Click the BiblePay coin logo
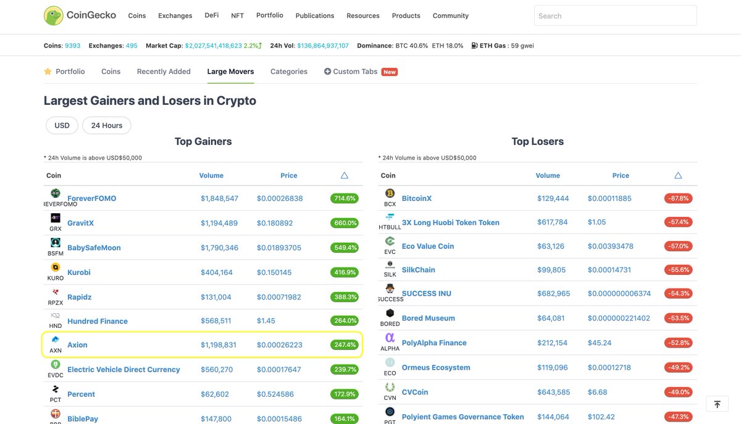Screen dimensions: 741x424 (55, 414)
